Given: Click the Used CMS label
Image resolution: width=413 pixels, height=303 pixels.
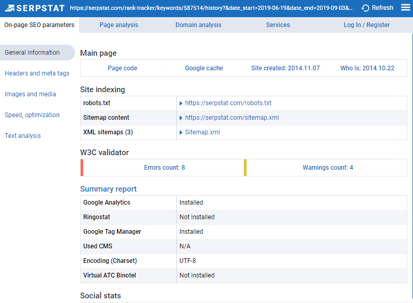Looking at the screenshot, I should [x=98, y=246].
